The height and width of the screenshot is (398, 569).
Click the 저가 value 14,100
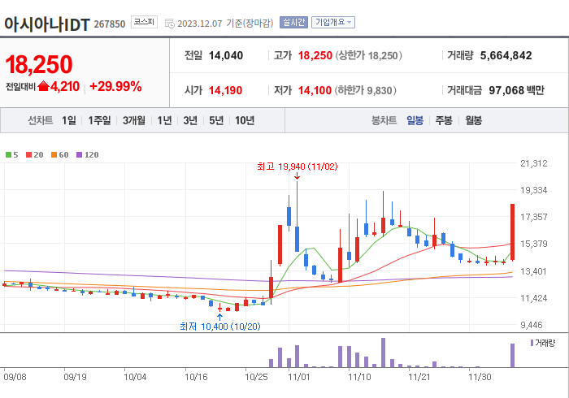click(315, 90)
